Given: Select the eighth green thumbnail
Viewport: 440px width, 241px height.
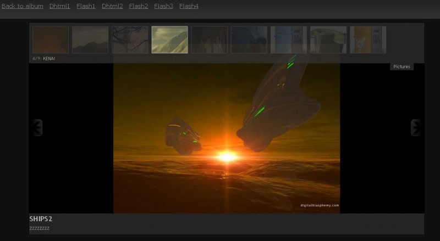Looking at the screenshot, I should pyautogui.click(x=328, y=40).
